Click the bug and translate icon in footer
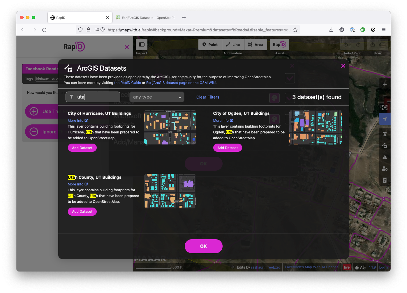The height and width of the screenshot is (293, 407). click(360, 267)
